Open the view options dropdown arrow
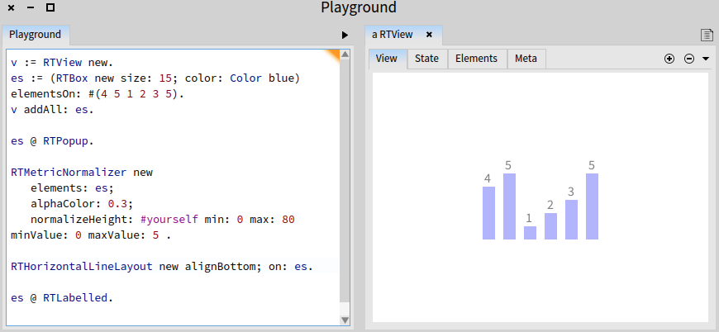The width and height of the screenshot is (719, 332). click(x=706, y=59)
